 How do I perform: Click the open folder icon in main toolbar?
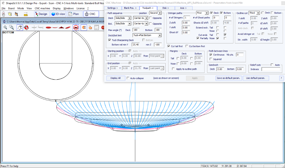pyautogui.click(x=10, y=14)
